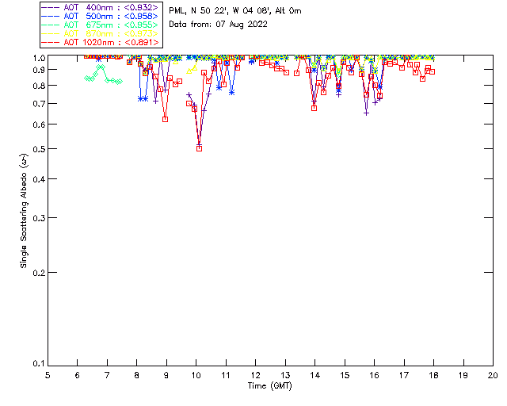507x406 pixels.
Task: Click the red square marker near 0.62 at hour 9
Action: pos(166,119)
